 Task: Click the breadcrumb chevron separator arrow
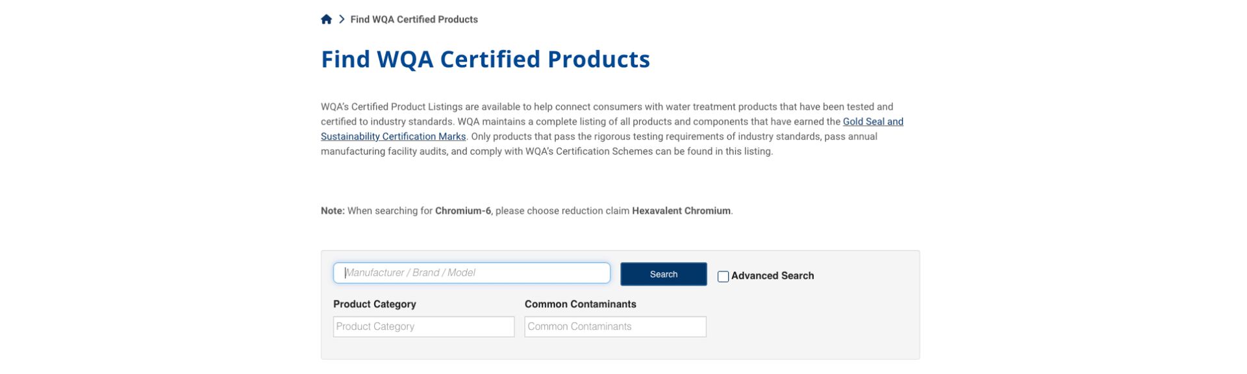342,19
